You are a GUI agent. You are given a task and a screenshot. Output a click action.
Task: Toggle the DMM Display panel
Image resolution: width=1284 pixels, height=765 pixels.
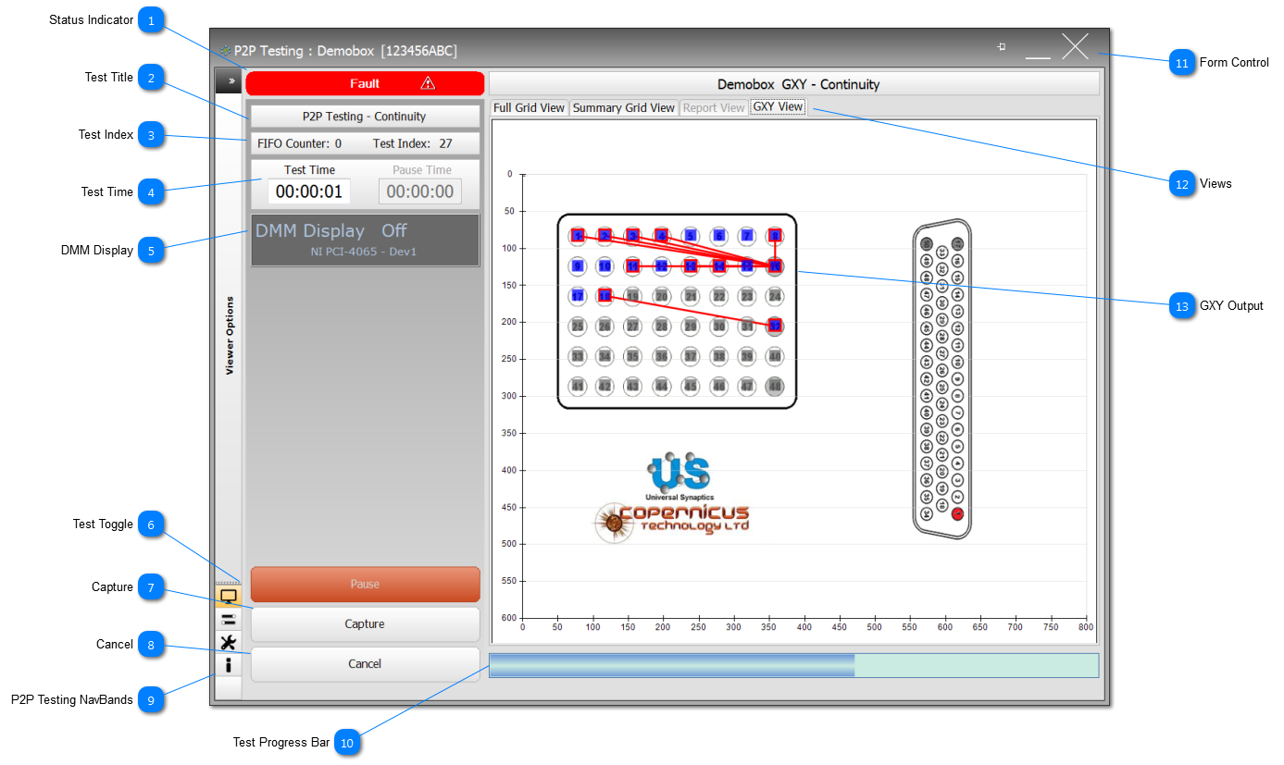(365, 241)
